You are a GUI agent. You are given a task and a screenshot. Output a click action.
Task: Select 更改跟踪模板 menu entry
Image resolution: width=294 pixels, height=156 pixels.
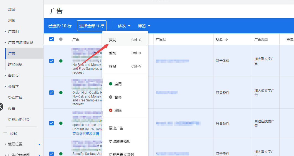pos(125,141)
